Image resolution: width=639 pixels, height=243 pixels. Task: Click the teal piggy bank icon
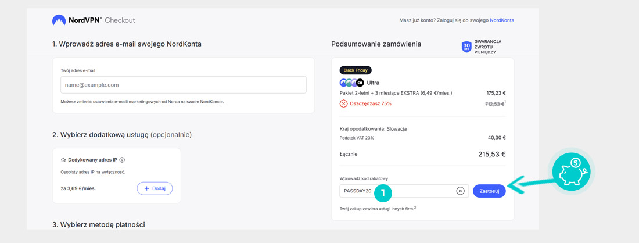(571, 171)
